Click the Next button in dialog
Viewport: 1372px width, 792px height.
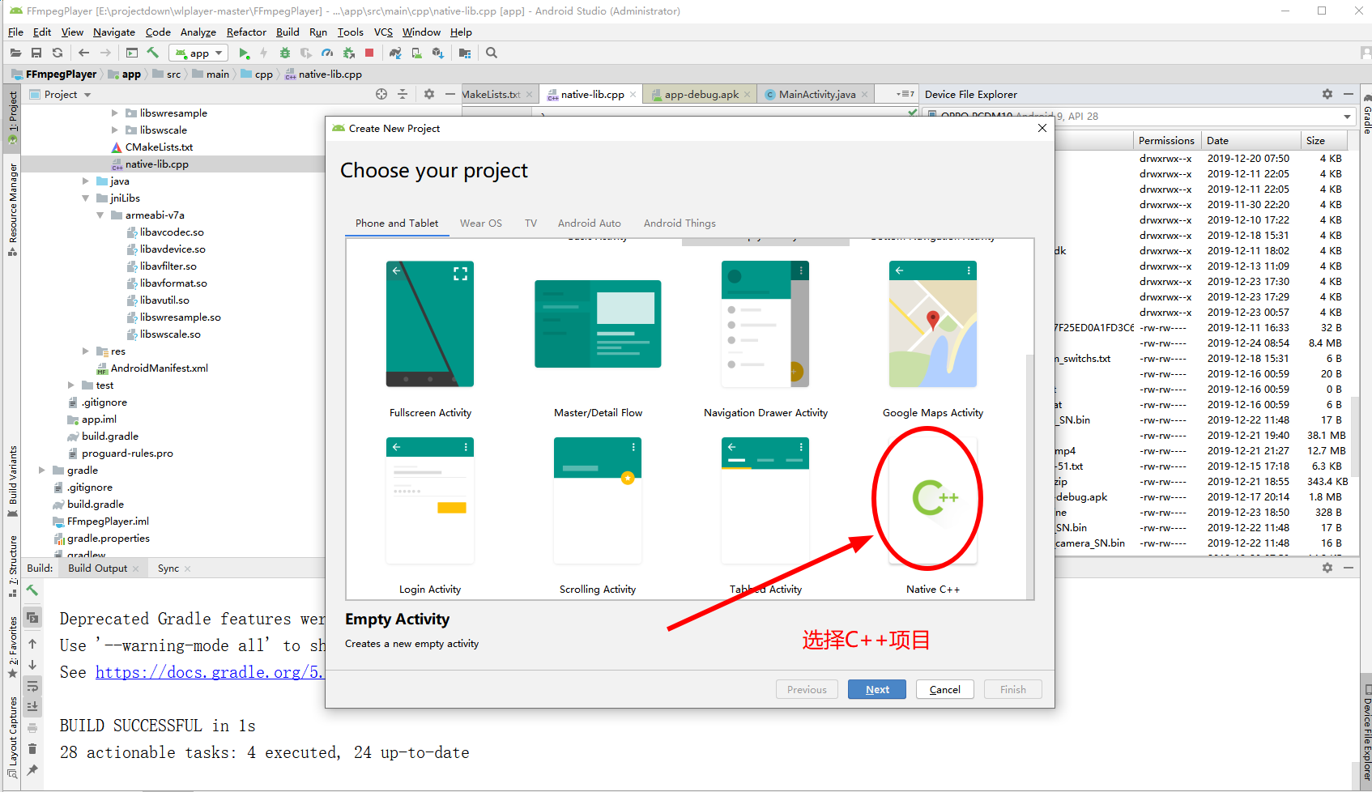(x=876, y=689)
